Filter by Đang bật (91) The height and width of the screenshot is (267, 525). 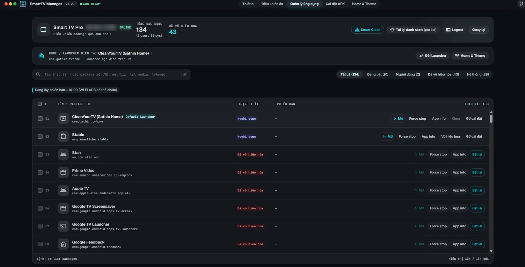point(378,74)
